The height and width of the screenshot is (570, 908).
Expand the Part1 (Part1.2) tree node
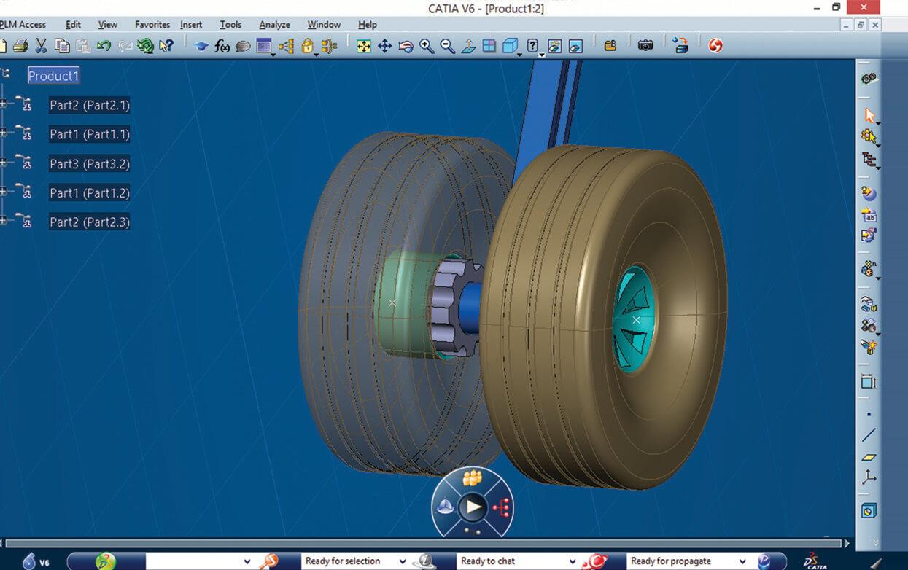click(4, 192)
